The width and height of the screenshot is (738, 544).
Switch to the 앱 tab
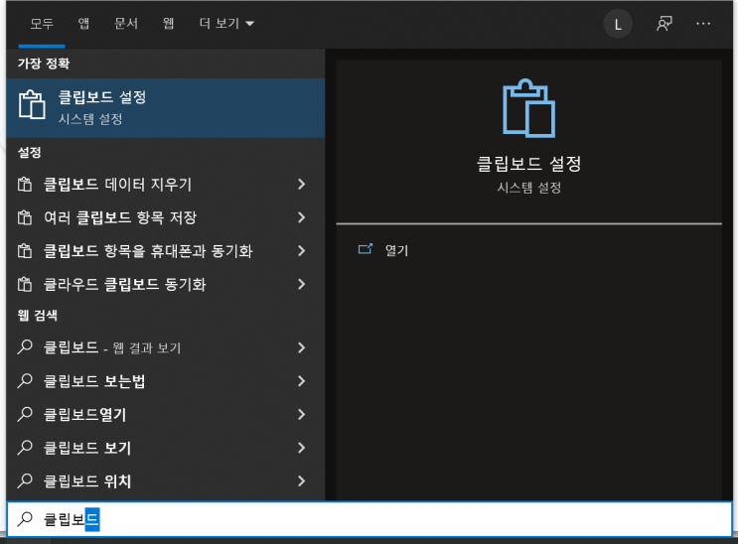[x=83, y=24]
